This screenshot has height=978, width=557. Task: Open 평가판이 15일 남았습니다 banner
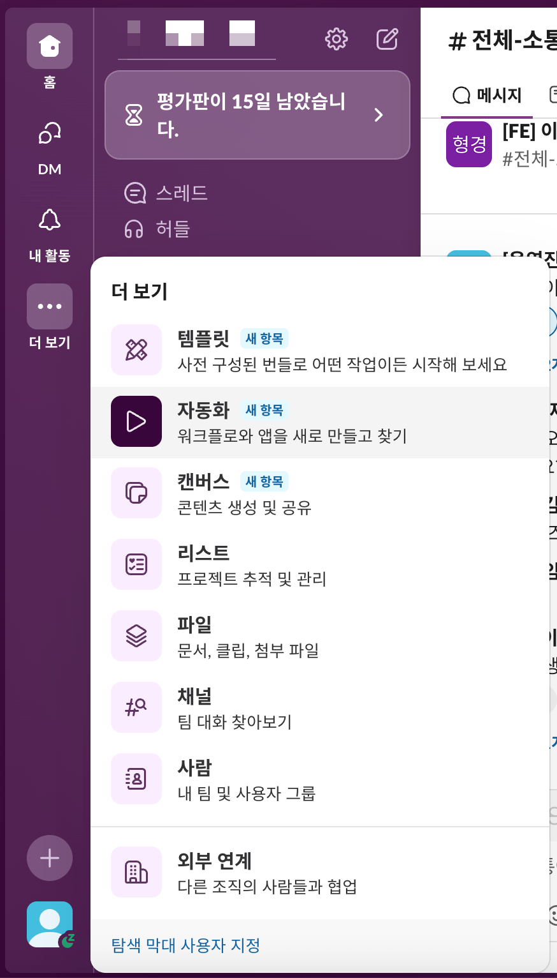coord(257,115)
